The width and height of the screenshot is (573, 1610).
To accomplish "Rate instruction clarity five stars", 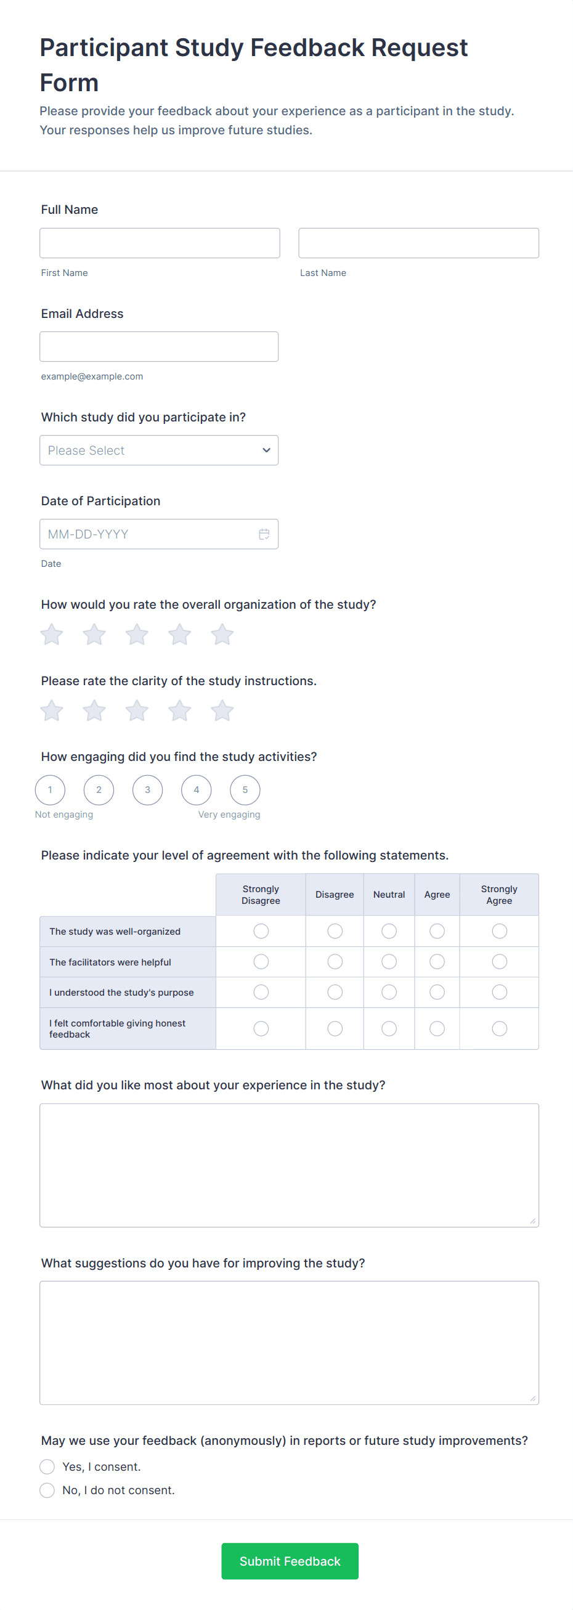I will 222,710.
